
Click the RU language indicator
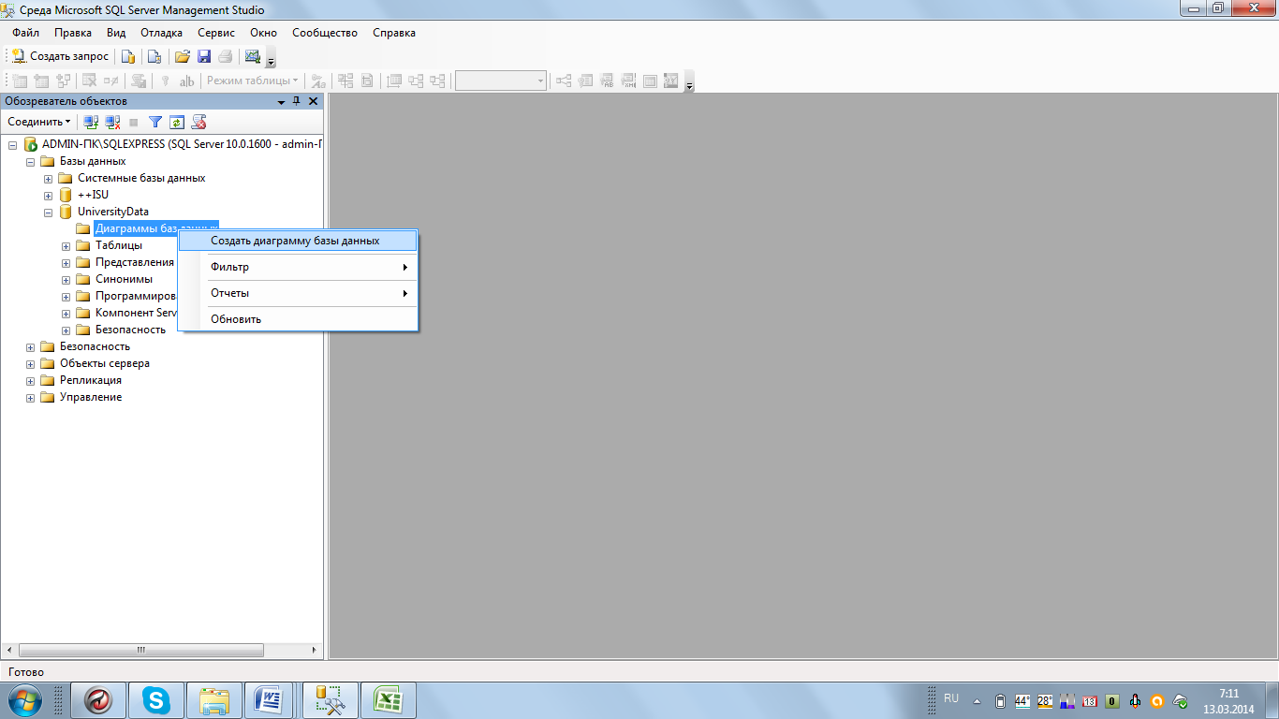click(x=951, y=698)
